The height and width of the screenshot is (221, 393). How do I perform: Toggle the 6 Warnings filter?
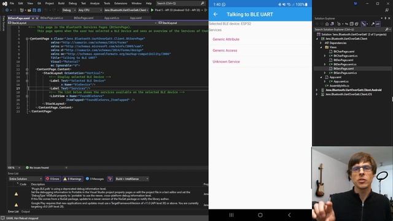pos(72,179)
